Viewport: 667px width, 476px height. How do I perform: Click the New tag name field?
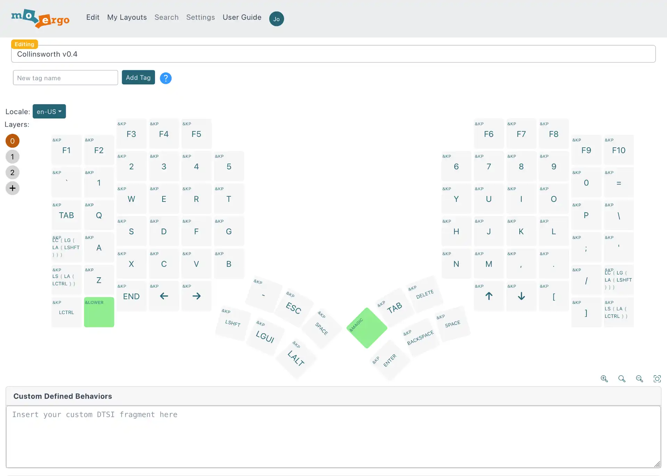point(65,78)
